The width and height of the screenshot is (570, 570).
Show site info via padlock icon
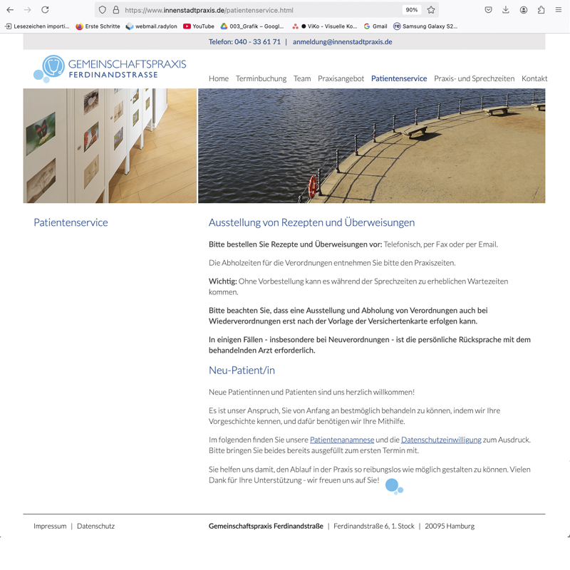(115, 10)
